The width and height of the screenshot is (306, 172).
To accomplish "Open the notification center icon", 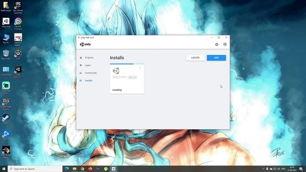I will click(x=301, y=169).
